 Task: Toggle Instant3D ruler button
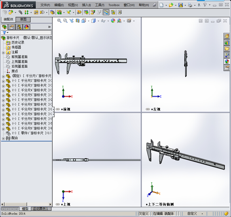pyautogui.click(x=106, y=12)
